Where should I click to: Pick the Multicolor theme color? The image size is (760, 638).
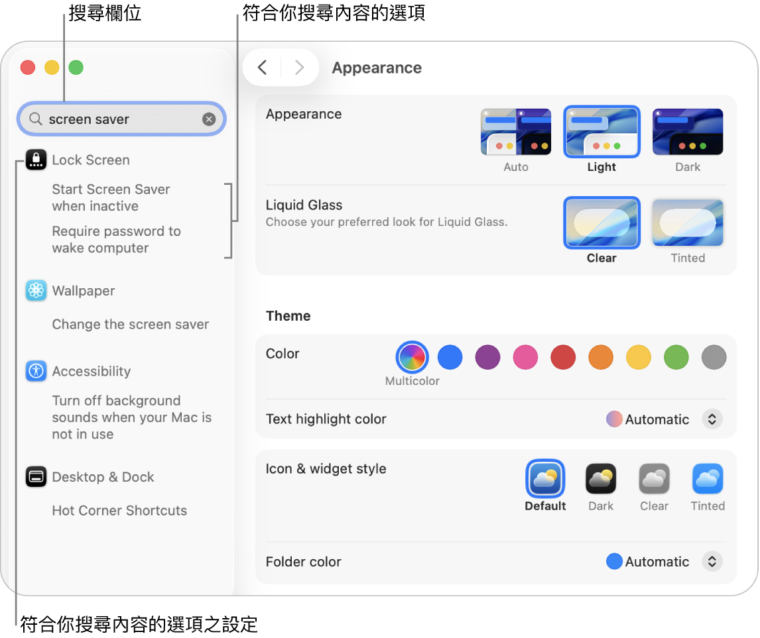coord(412,357)
